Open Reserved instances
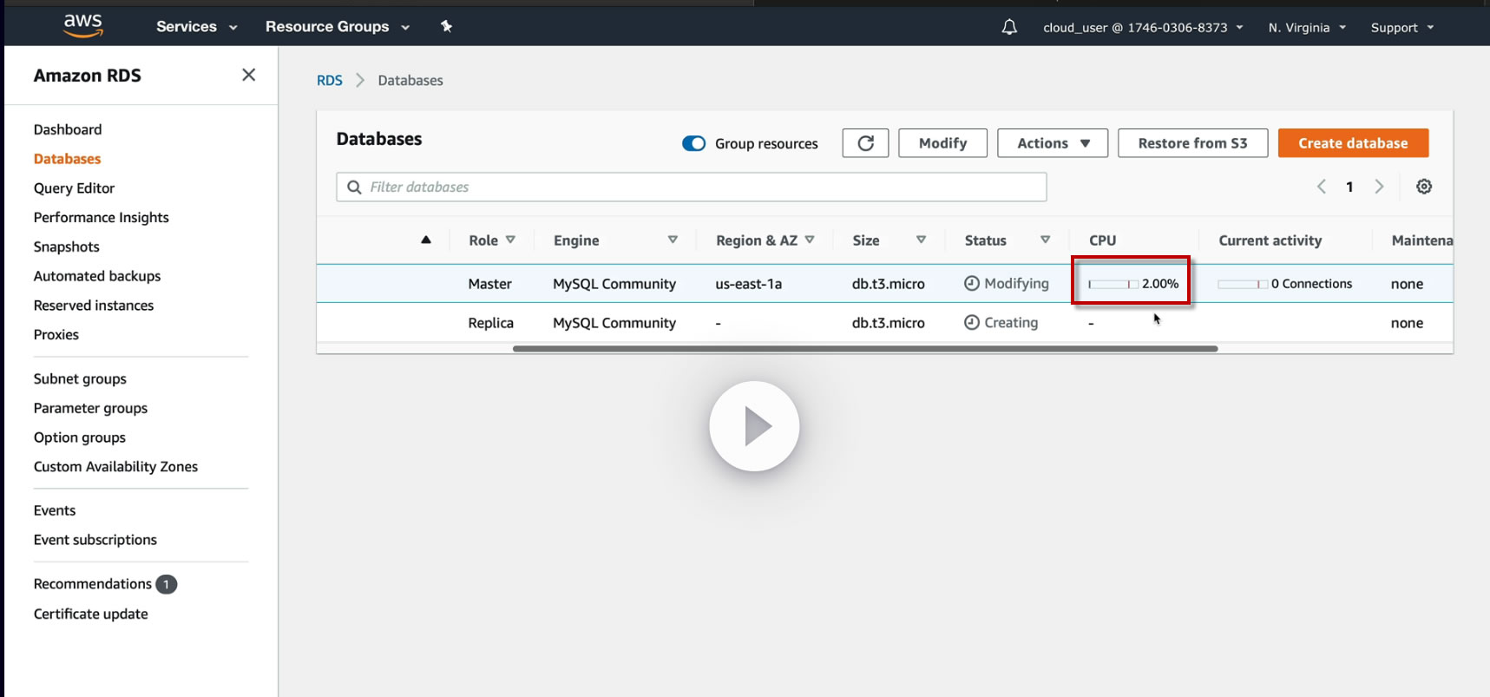 point(94,306)
